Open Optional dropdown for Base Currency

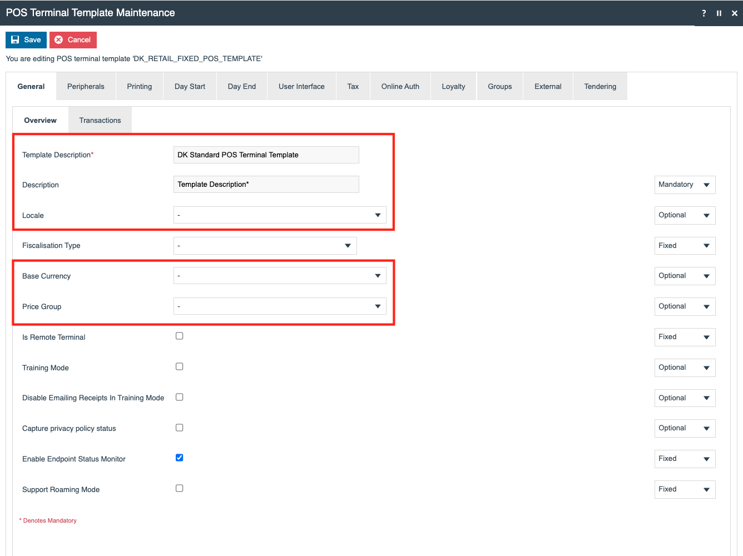pyautogui.click(x=685, y=276)
